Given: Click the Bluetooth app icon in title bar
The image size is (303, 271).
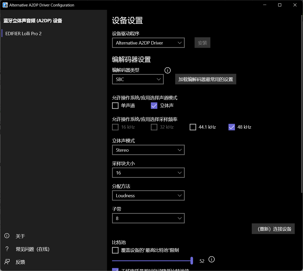Looking at the screenshot, I should click(5, 5).
